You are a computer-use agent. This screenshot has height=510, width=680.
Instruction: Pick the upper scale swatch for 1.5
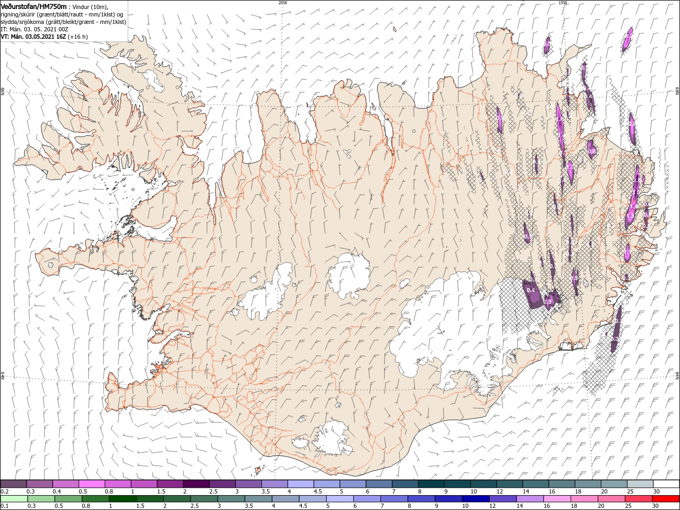click(170, 484)
